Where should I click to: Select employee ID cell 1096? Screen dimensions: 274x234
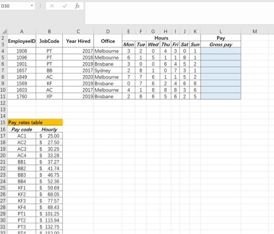pyautogui.click(x=22, y=58)
